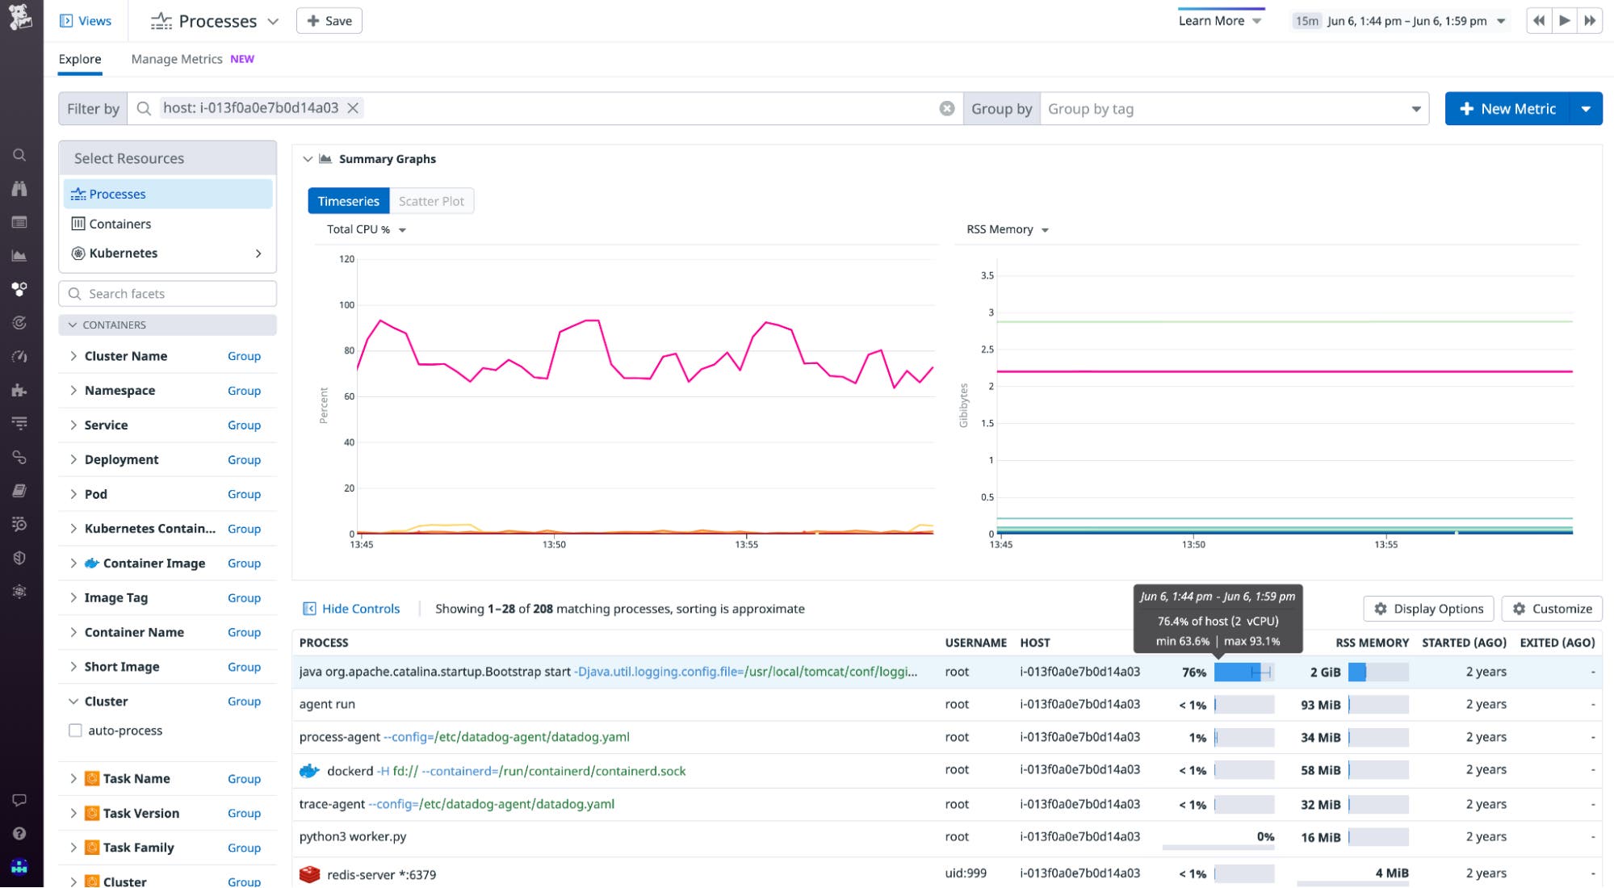
Task: Switch to the Manage Metrics tab
Action: (x=177, y=58)
